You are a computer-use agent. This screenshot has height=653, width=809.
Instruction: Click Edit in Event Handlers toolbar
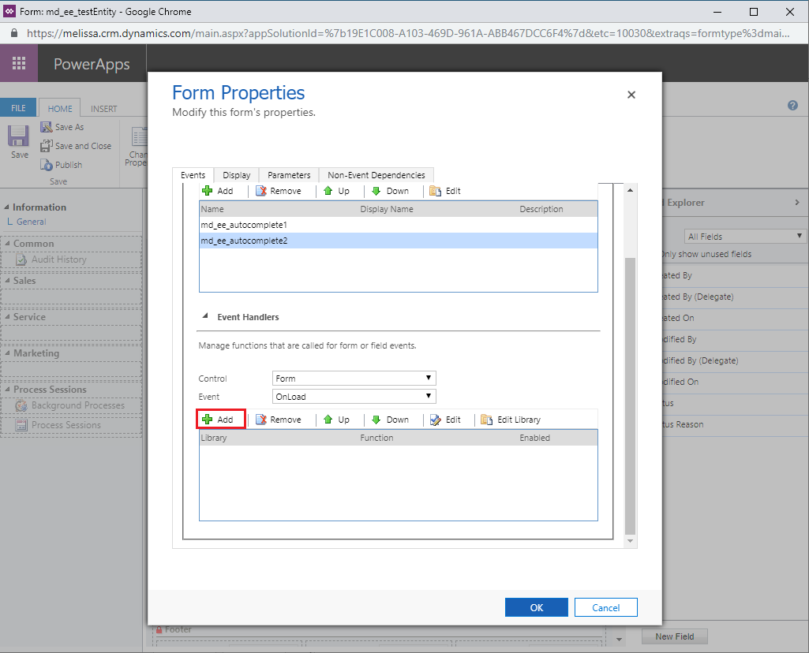[445, 420]
